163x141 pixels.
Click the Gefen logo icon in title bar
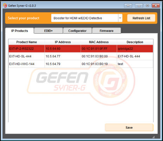tap(5, 5)
